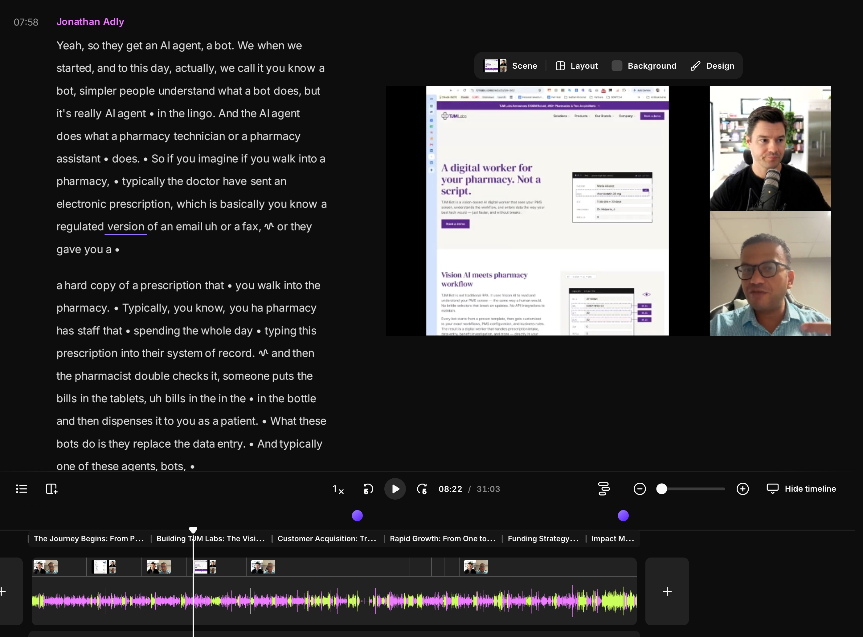This screenshot has height=637, width=863.
Task: Click the screen share in the preview canvas
Action: point(547,211)
